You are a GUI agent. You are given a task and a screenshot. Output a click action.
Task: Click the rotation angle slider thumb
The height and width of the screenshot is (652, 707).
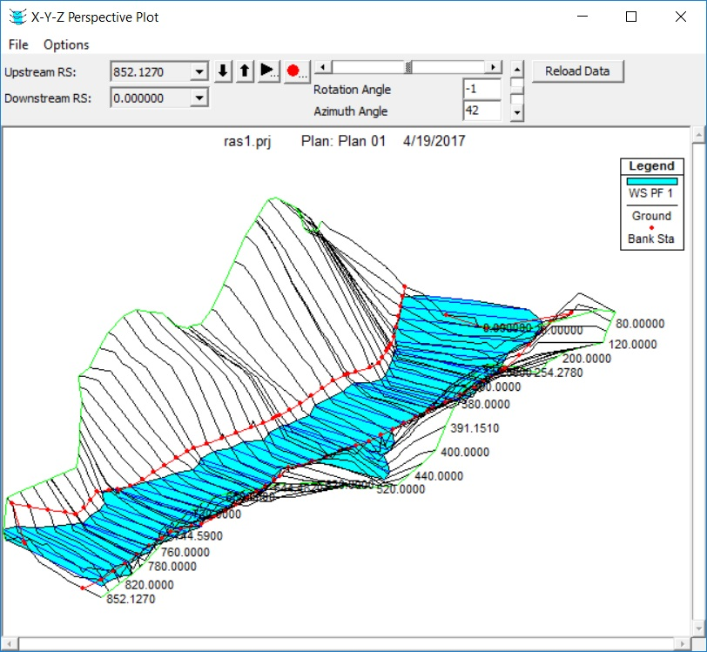click(x=408, y=67)
